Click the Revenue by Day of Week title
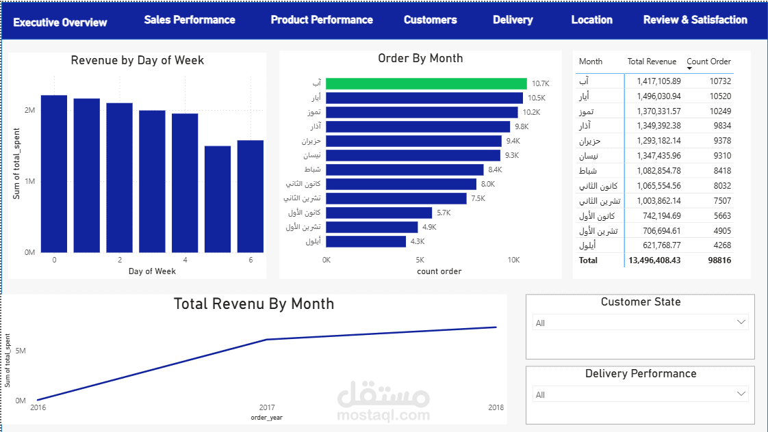The height and width of the screenshot is (432, 768). click(137, 60)
